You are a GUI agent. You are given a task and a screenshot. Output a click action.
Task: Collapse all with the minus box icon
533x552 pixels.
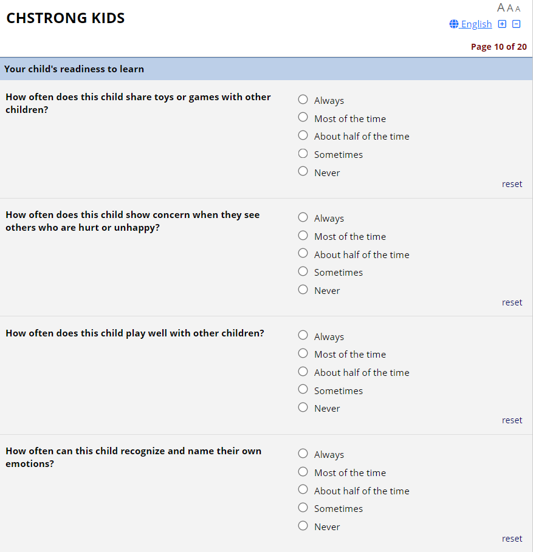click(517, 24)
